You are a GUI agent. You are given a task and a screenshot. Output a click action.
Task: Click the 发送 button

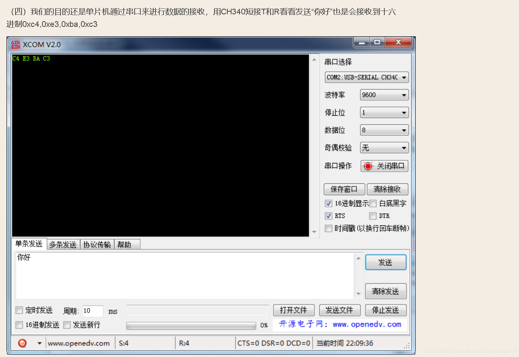point(385,262)
